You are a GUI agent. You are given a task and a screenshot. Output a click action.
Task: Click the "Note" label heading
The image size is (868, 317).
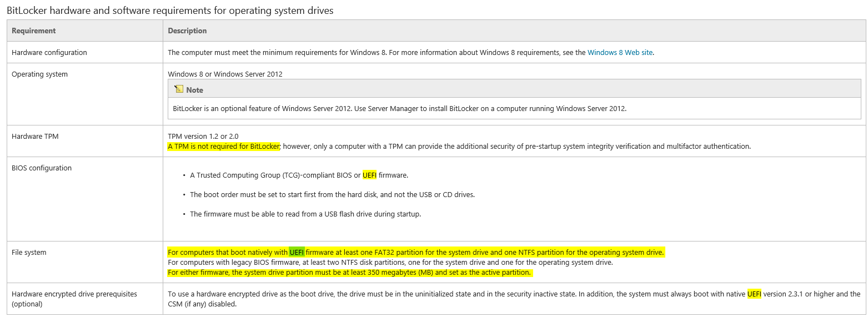194,90
